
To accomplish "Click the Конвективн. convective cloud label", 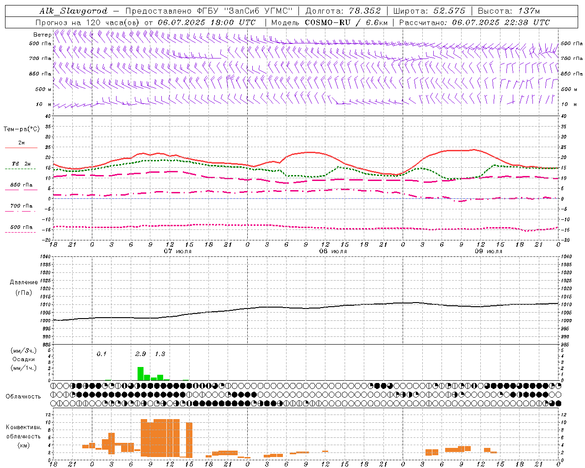I will (23, 427).
